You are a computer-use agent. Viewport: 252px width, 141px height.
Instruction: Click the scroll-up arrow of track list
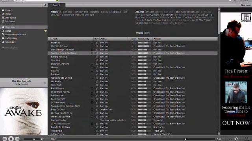tap(219, 9)
